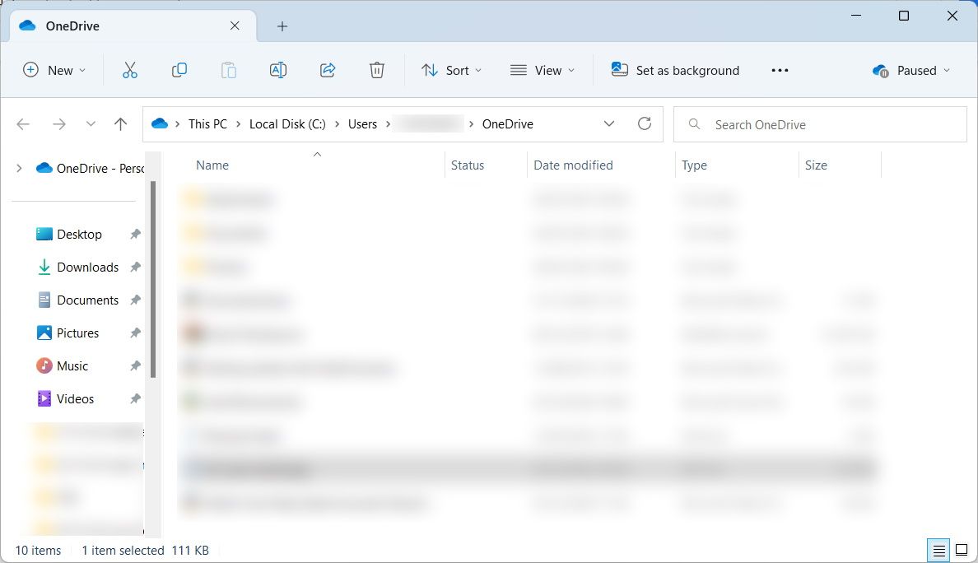Expand OneDrive - Personal tree node

(19, 169)
